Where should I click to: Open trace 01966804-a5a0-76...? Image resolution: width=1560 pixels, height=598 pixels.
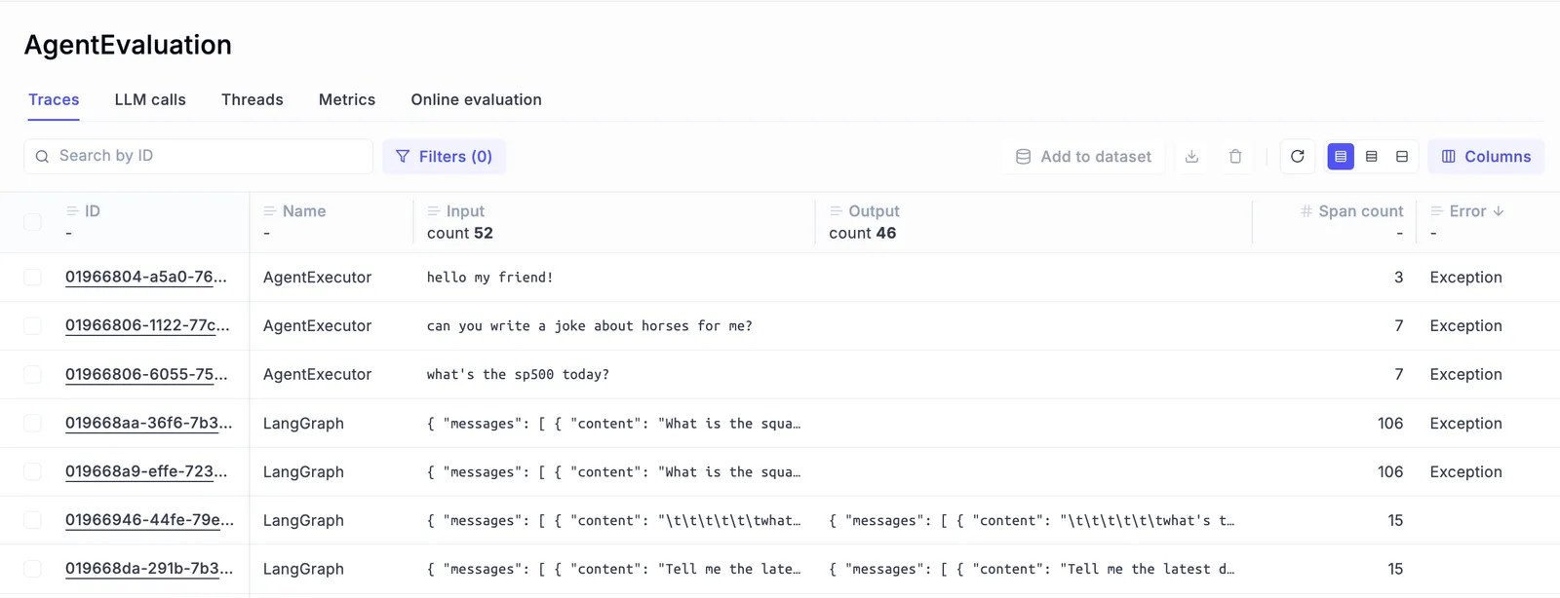(146, 278)
